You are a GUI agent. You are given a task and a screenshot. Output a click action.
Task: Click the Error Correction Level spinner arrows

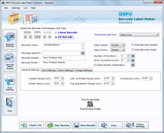tap(128, 60)
